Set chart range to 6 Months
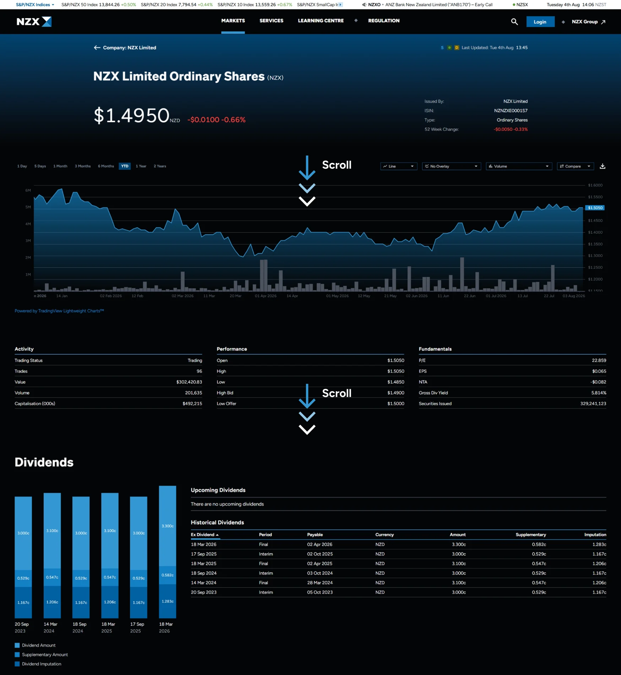Image resolution: width=621 pixels, height=675 pixels. pos(106,166)
